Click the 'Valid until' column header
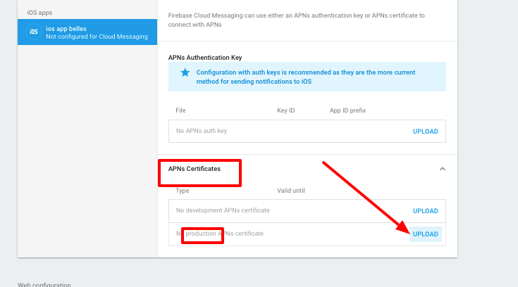518x287 pixels. click(x=290, y=191)
